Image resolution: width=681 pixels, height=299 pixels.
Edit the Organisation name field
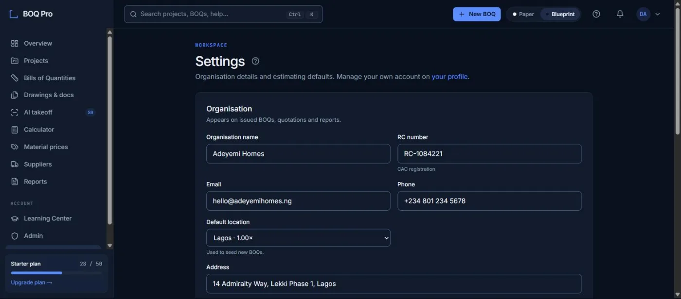pyautogui.click(x=298, y=154)
